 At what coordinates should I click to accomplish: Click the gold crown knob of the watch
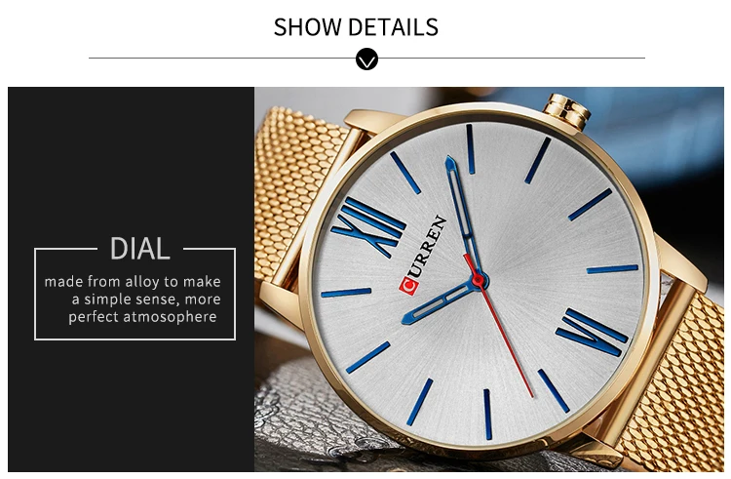(567, 110)
